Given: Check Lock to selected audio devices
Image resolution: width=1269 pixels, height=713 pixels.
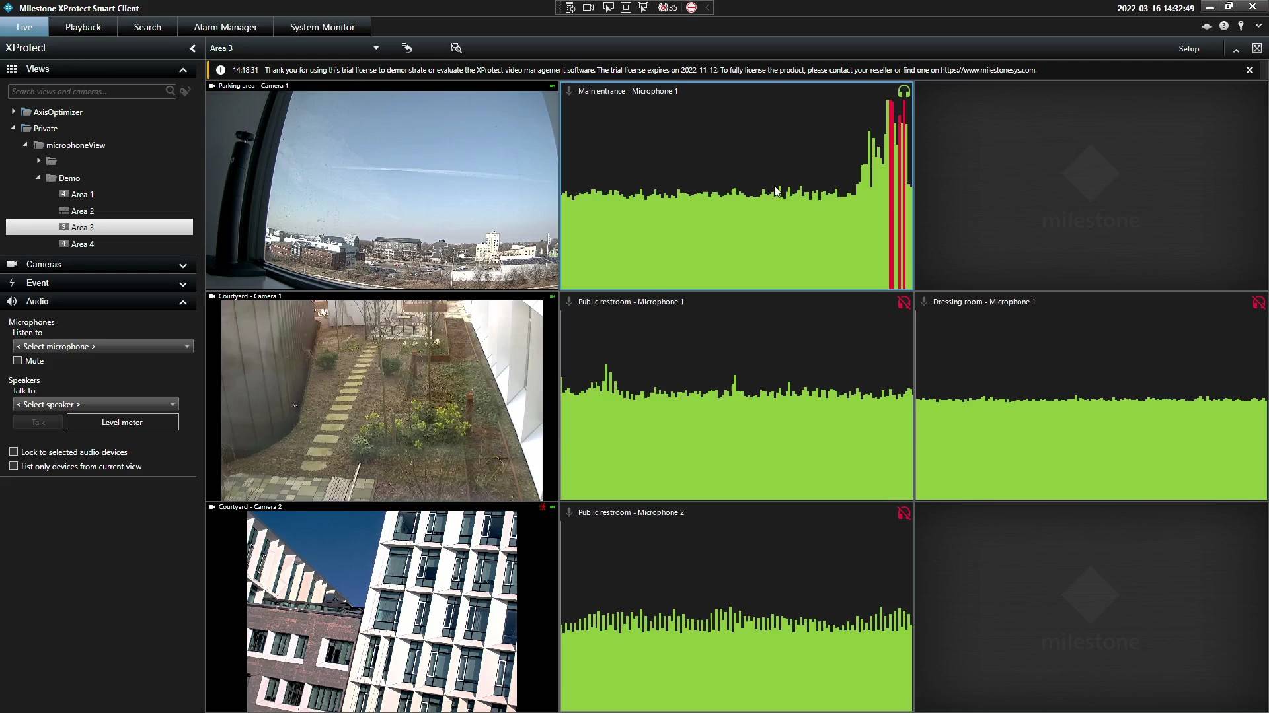Looking at the screenshot, I should coord(14,452).
